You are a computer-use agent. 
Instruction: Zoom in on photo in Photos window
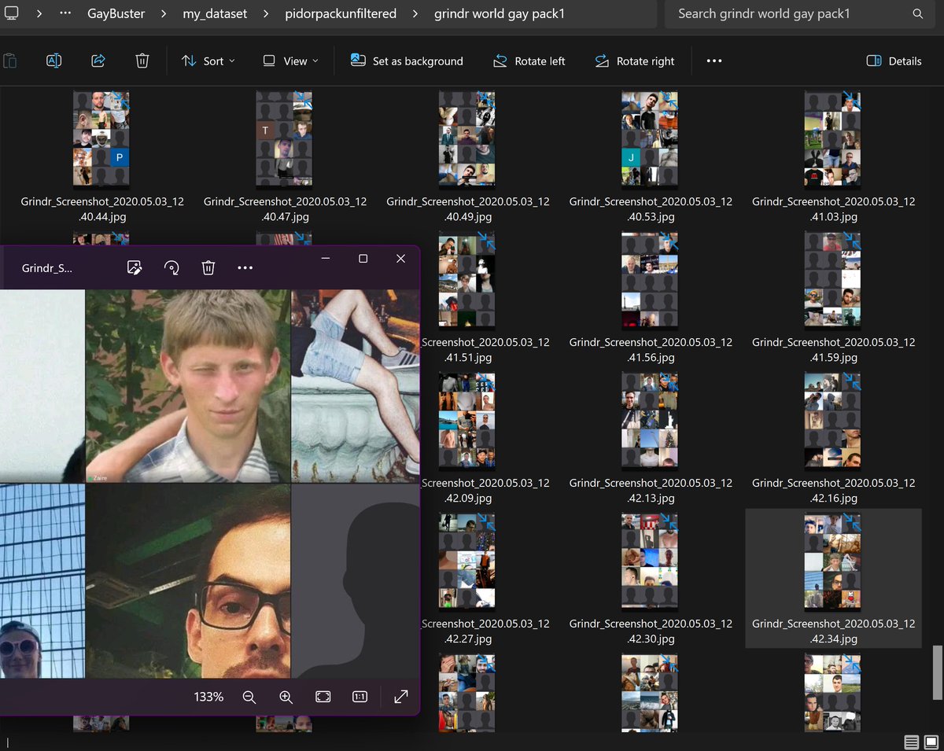point(286,697)
